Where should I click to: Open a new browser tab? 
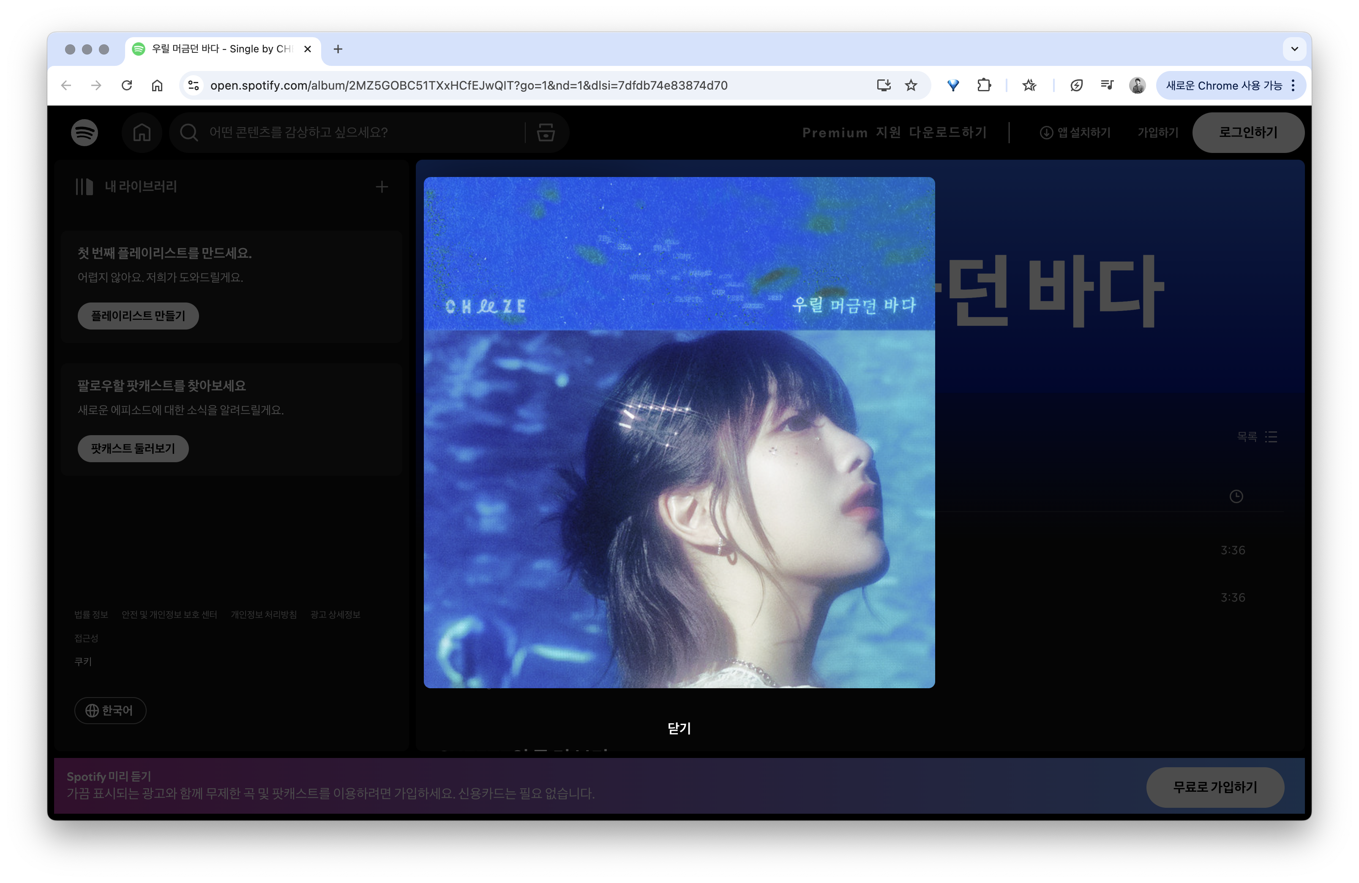(x=338, y=49)
